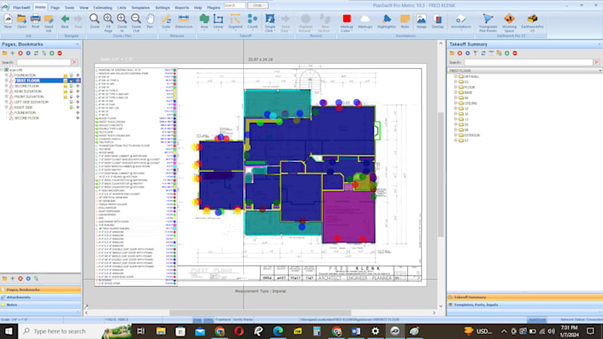This screenshot has height=339, width=603.
Task: Select the RIGHT SIDE page
Action: click(x=23, y=107)
